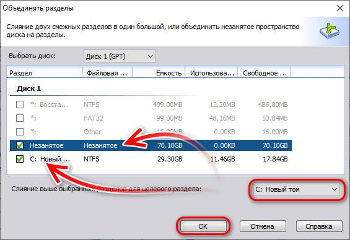
Task: Close the Объединять разделы dialog
Action: (339, 8)
